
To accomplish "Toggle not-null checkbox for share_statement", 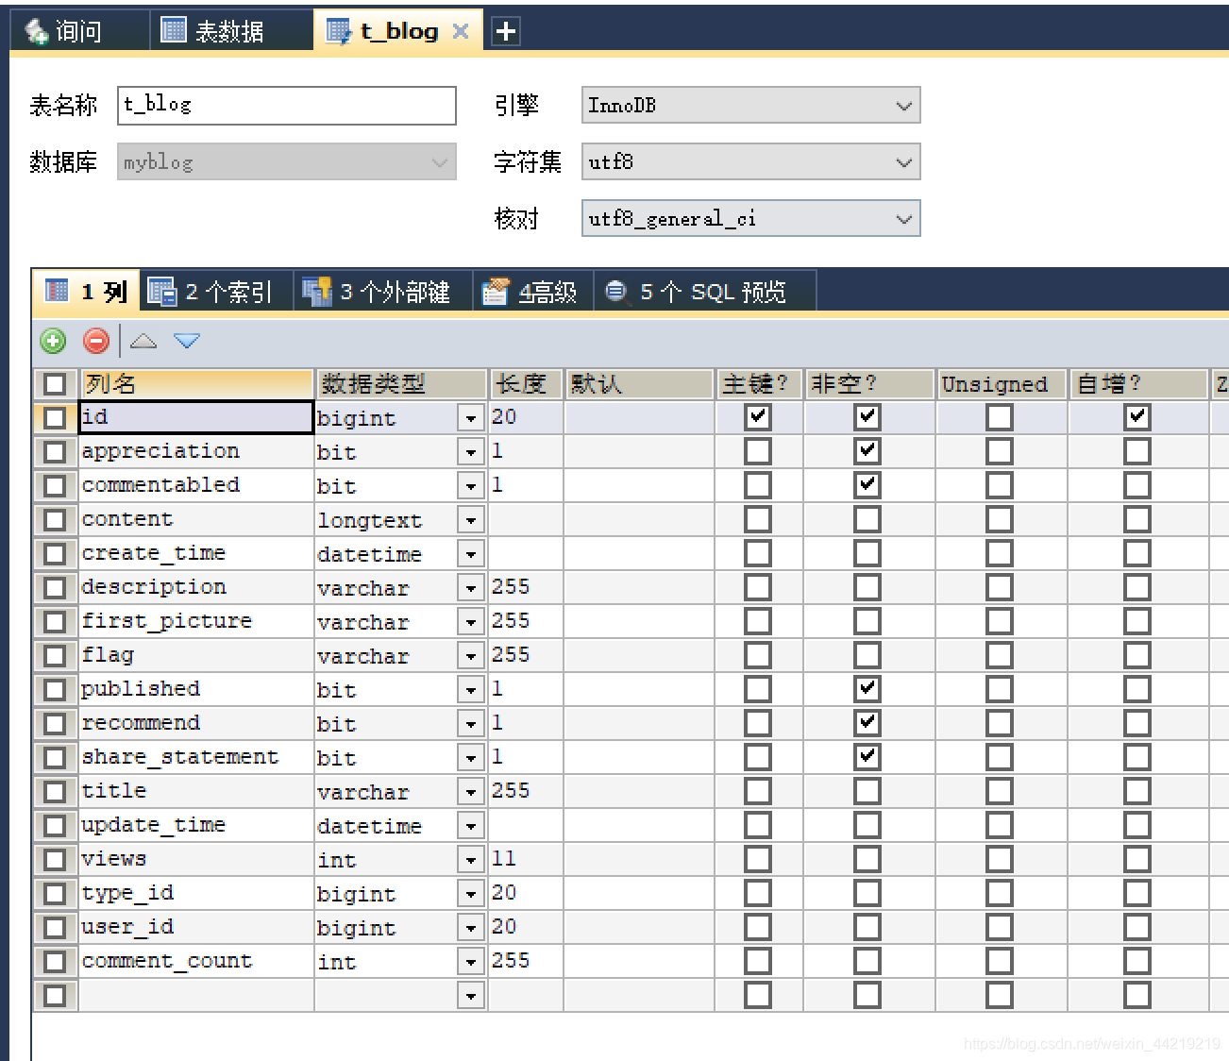I will [867, 757].
